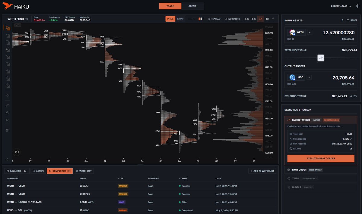The height and width of the screenshot is (214, 362).
Task: Open settings via the gear icon
Action: 357,6
